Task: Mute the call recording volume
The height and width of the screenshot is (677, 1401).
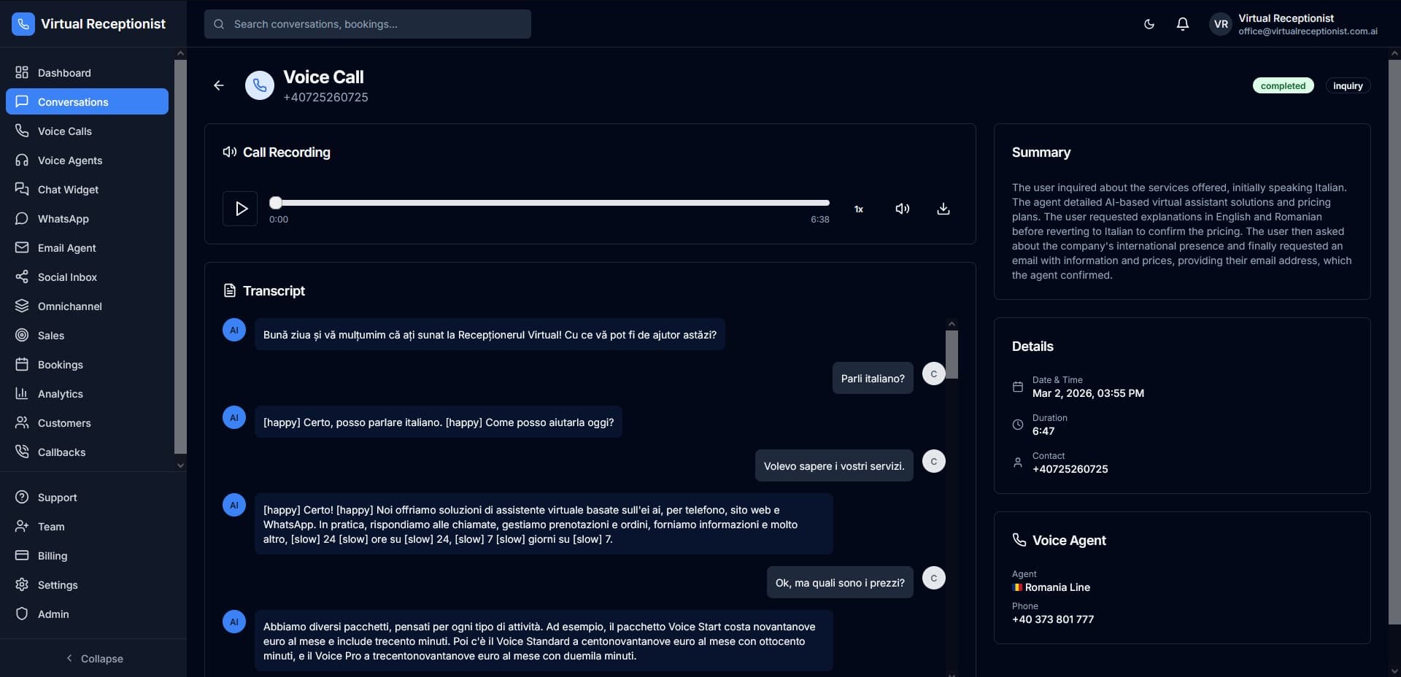Action: 902,209
